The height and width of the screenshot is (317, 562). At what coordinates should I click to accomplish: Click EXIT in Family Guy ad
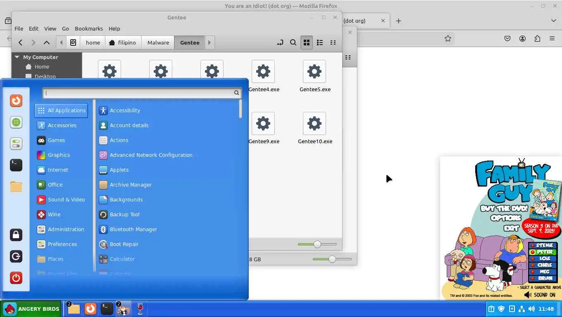click(x=511, y=227)
